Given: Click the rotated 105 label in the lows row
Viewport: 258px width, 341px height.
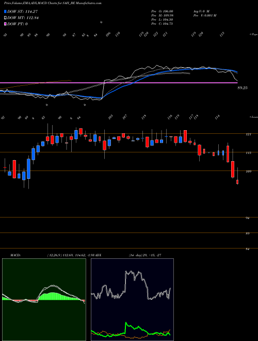Looking at the screenshot, I should (110, 117).
